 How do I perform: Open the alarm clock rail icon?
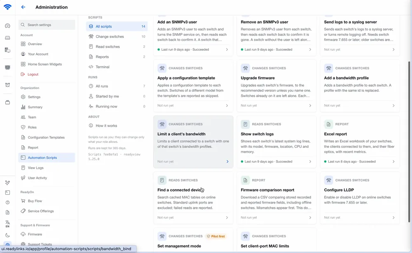[x=7, y=85]
